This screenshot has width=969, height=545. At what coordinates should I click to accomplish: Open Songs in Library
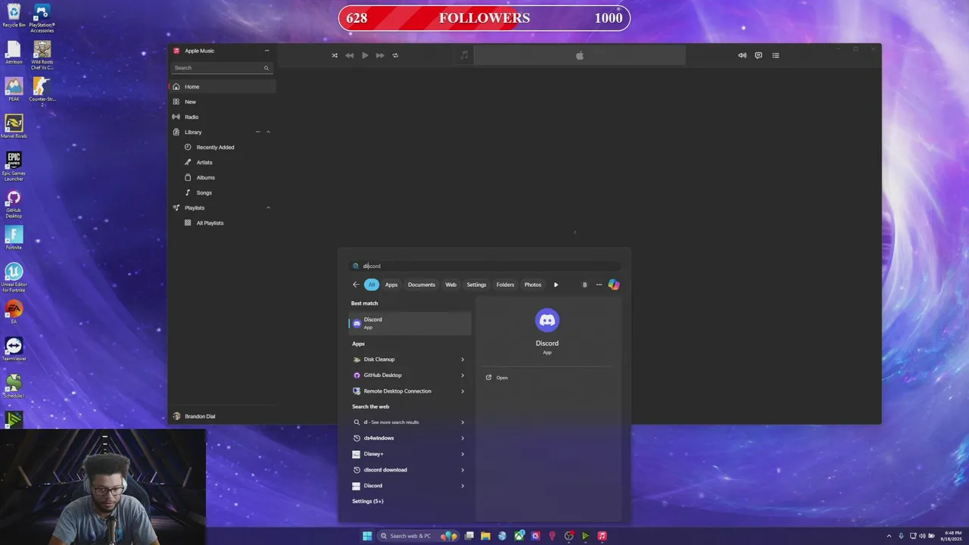click(222, 192)
